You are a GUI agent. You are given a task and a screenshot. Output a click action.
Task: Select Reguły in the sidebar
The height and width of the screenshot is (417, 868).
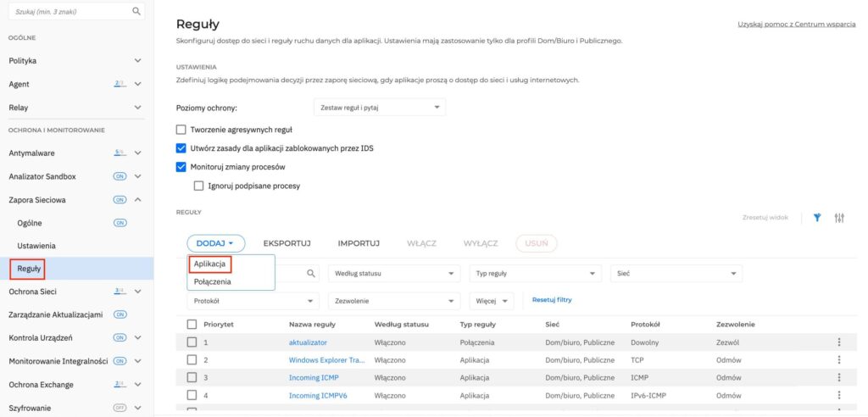click(29, 270)
